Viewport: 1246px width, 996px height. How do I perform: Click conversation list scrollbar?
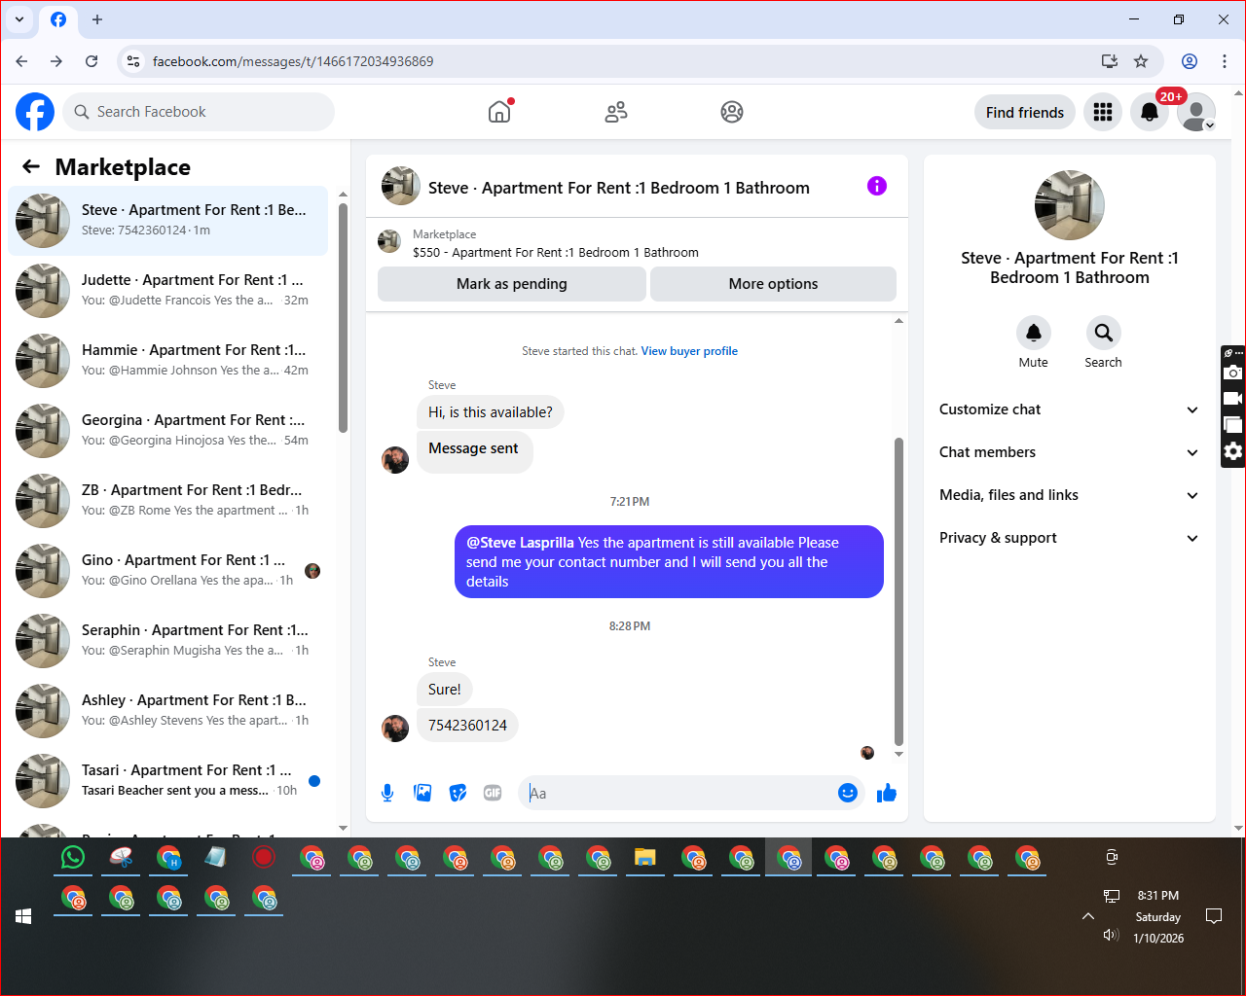pos(343,317)
